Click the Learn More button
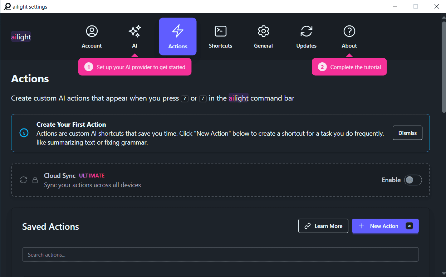446x277 pixels. coord(323,226)
